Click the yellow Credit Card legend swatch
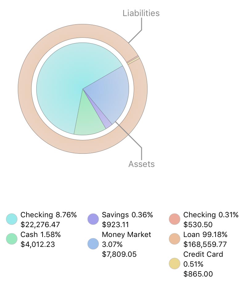 click(x=175, y=263)
